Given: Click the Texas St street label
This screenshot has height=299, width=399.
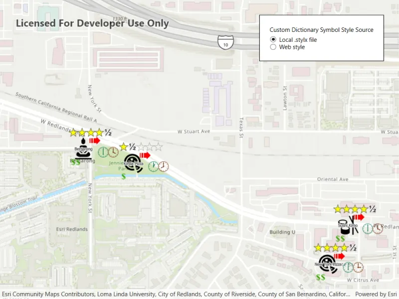Looking at the screenshot, I should click(x=241, y=128).
